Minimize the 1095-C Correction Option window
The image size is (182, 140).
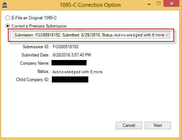149,4
